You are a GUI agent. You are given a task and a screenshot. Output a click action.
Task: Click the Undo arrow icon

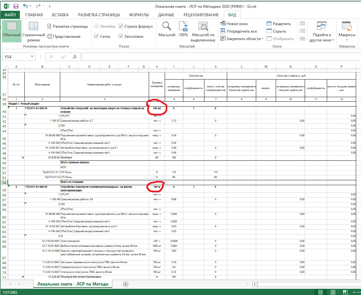25,6
